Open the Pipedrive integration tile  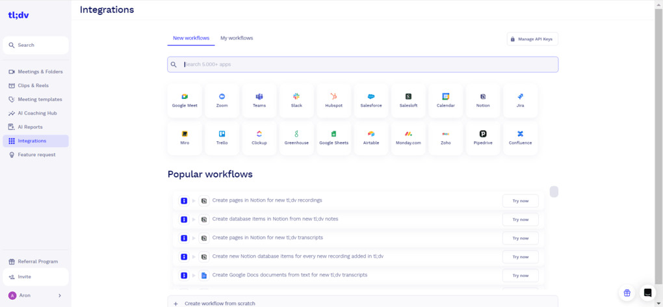pos(483,139)
